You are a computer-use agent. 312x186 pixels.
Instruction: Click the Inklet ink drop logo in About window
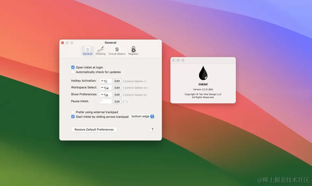[203, 73]
